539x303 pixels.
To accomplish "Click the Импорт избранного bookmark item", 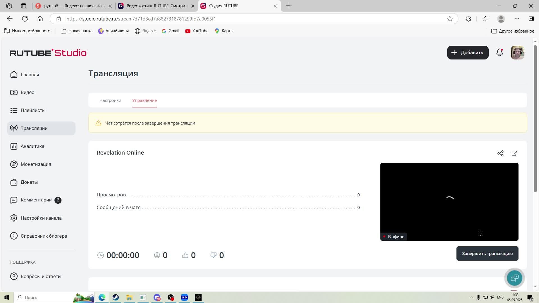I will [x=27, y=31].
